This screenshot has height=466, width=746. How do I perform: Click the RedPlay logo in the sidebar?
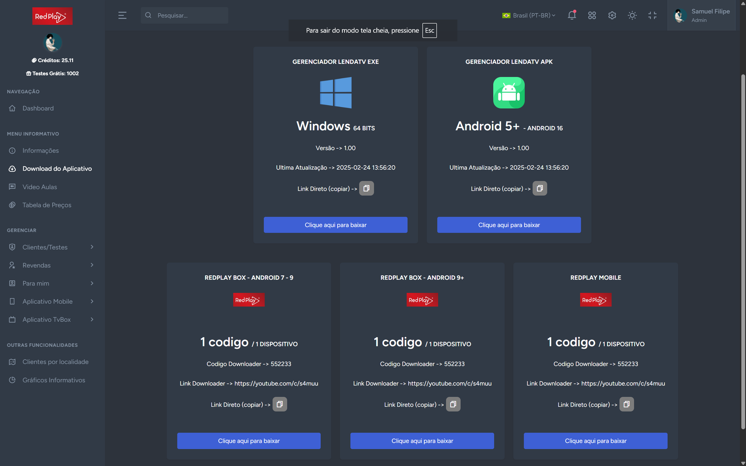coord(52,16)
